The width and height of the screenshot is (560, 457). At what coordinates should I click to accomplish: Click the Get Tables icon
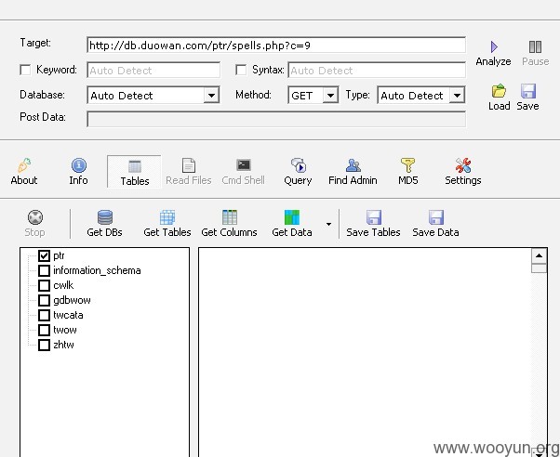point(167,217)
